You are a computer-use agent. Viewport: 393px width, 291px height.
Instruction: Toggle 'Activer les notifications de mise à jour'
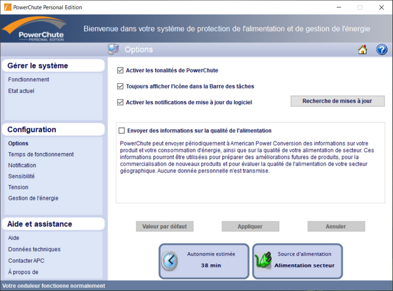point(121,102)
